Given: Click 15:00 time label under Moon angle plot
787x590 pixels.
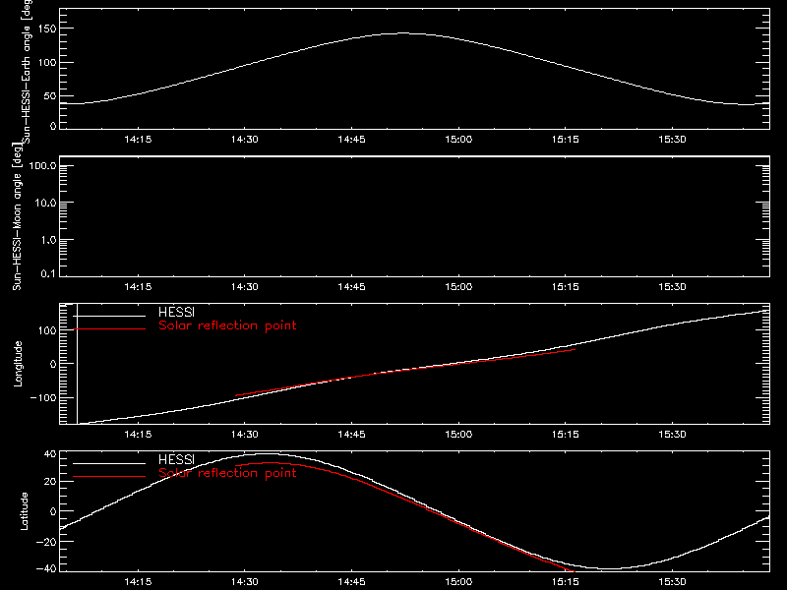Looking at the screenshot, I should coord(458,286).
